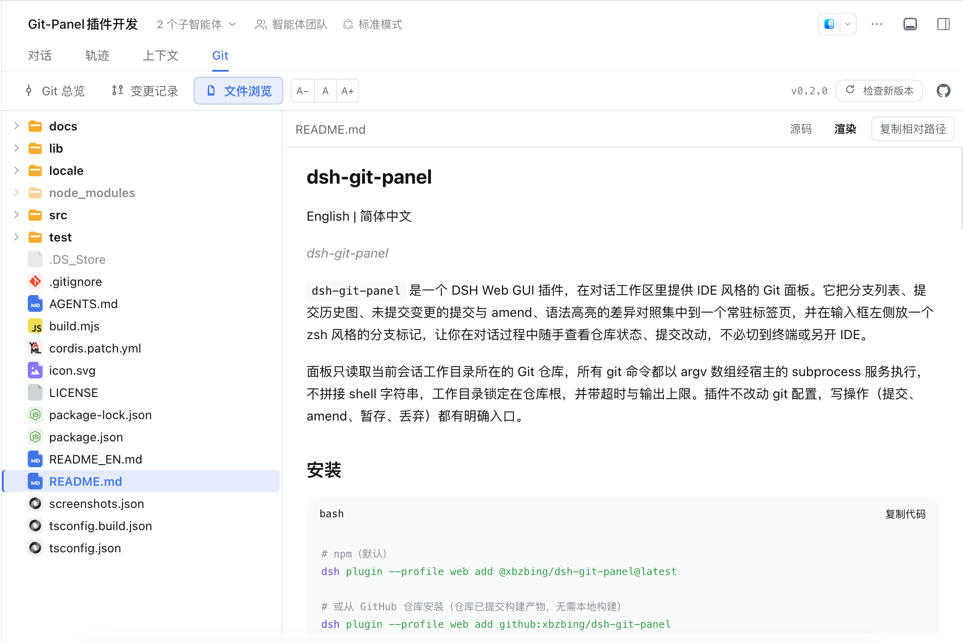Open the three-dot more options menu

(x=876, y=24)
